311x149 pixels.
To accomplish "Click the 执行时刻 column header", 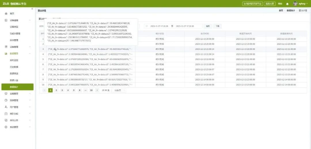I will pos(205,34).
